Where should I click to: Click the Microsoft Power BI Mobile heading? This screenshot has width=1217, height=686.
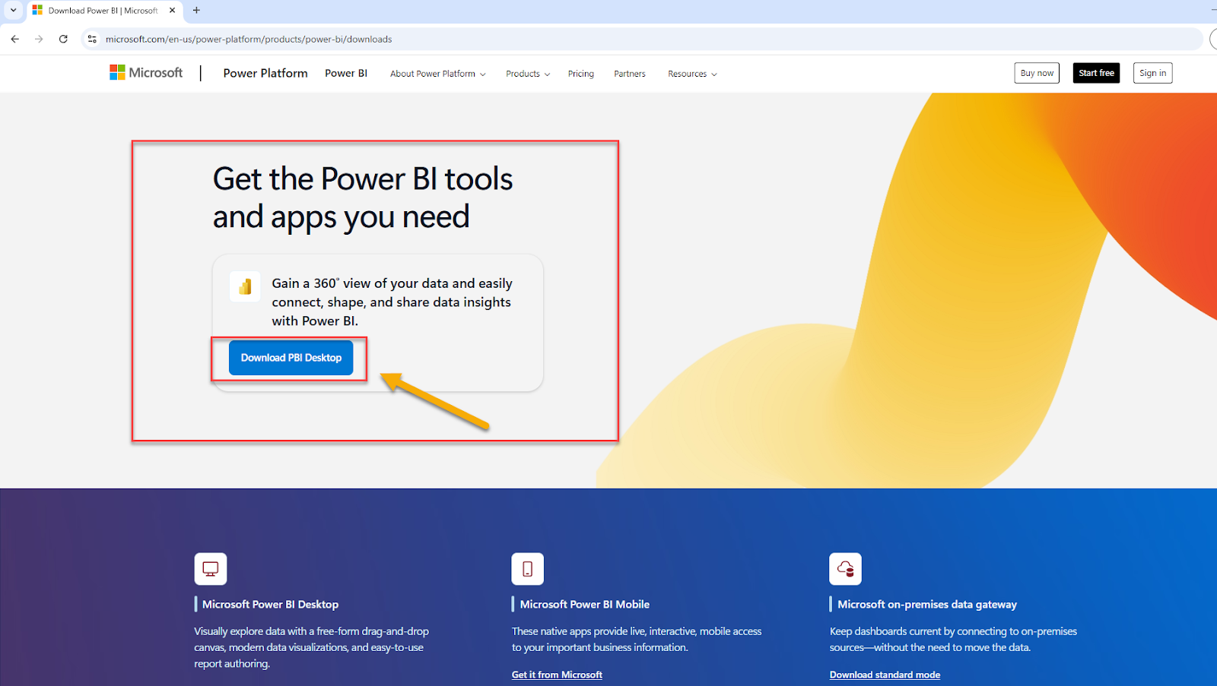pyautogui.click(x=585, y=605)
